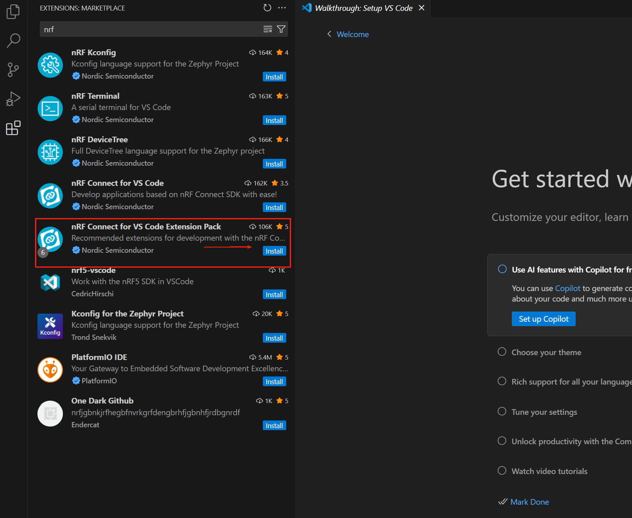Click the verified PlatformIO publisher name
This screenshot has width=632, height=518.
point(99,381)
